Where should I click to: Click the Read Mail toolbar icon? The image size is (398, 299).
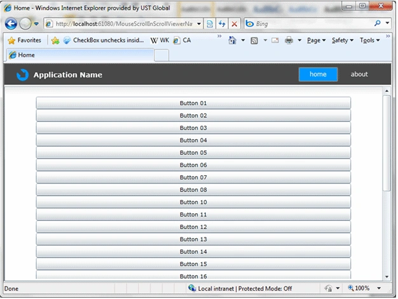pyautogui.click(x=275, y=40)
